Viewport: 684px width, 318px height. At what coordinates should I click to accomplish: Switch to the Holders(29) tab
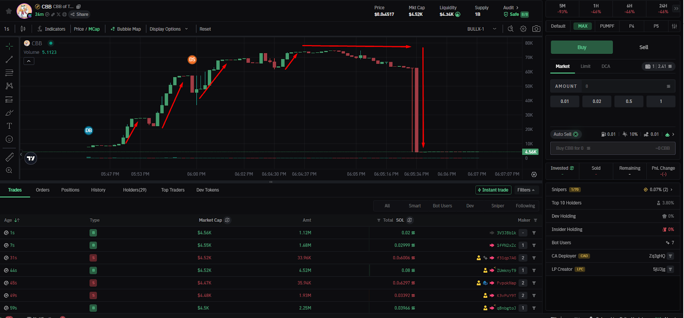[x=135, y=190]
